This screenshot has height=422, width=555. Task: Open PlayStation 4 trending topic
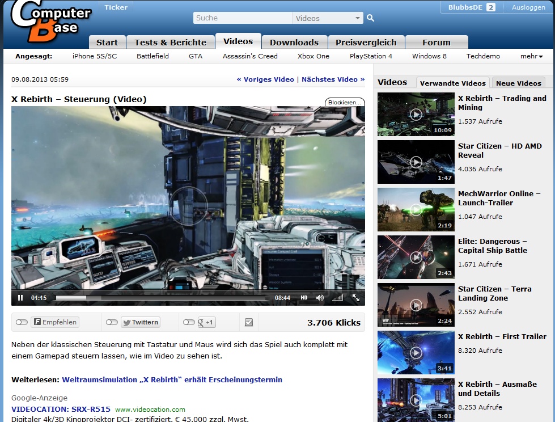pyautogui.click(x=371, y=56)
